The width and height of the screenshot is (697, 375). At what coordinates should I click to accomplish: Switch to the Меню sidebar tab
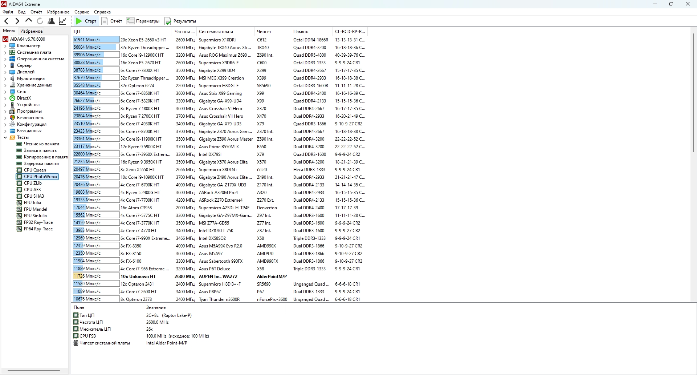[x=9, y=31]
